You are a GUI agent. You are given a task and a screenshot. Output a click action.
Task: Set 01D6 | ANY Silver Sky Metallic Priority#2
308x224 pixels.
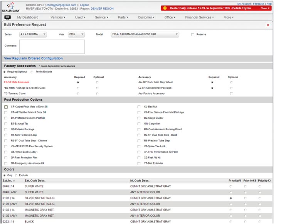tap(245, 204)
